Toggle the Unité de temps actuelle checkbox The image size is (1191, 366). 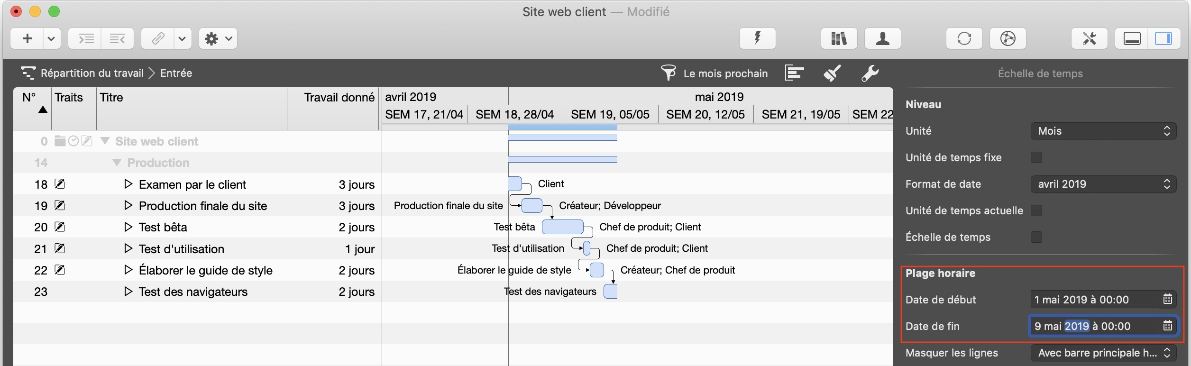(x=1036, y=210)
